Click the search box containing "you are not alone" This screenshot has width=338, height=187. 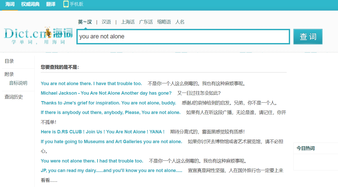click(183, 37)
